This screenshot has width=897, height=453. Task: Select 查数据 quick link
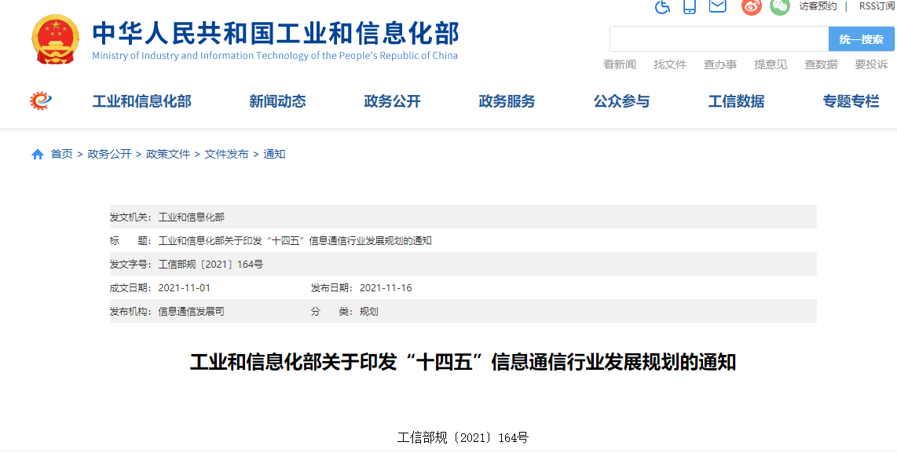point(821,64)
